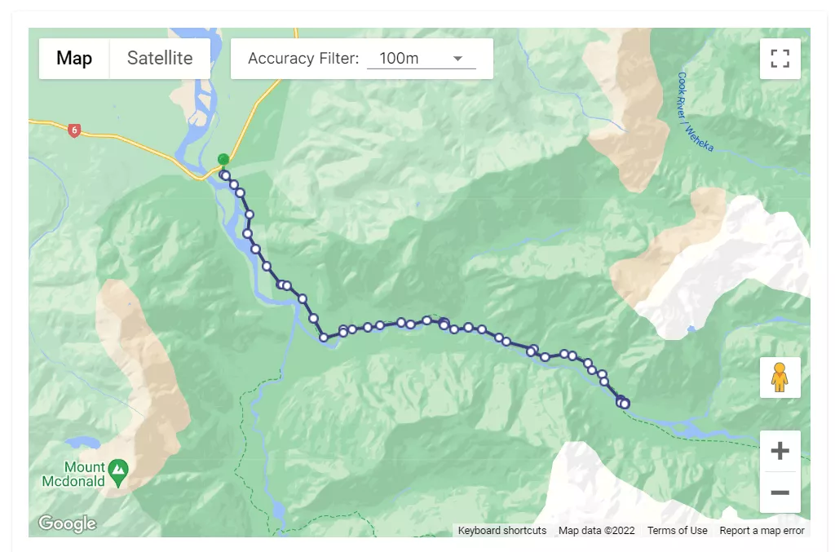Image resolution: width=835 pixels, height=552 pixels.
Task: Click the dropdown arrow beside 100m
Action: tap(457, 59)
